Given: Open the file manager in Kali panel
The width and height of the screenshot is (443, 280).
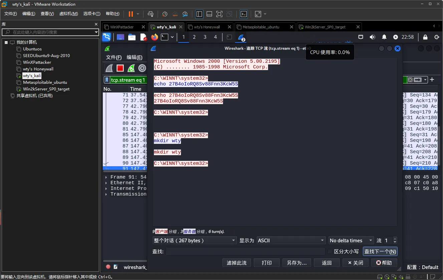Looking at the screenshot, I should 132,37.
